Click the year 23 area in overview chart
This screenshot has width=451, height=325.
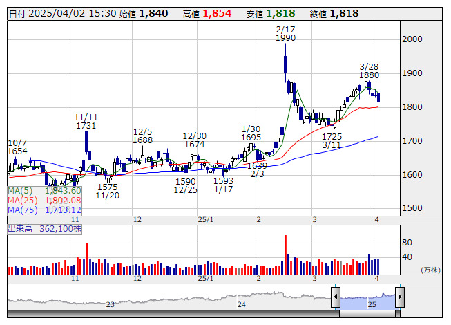pyautogui.click(x=111, y=304)
